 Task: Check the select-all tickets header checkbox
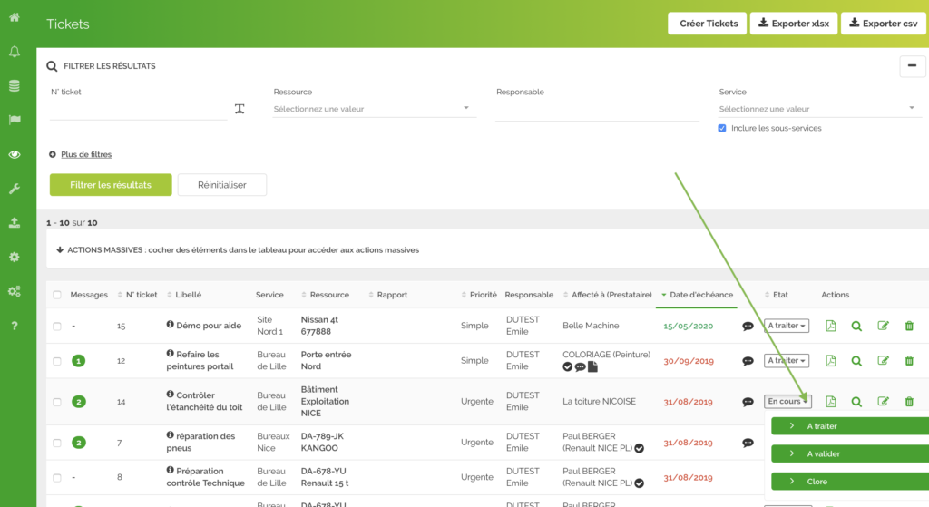coord(57,295)
